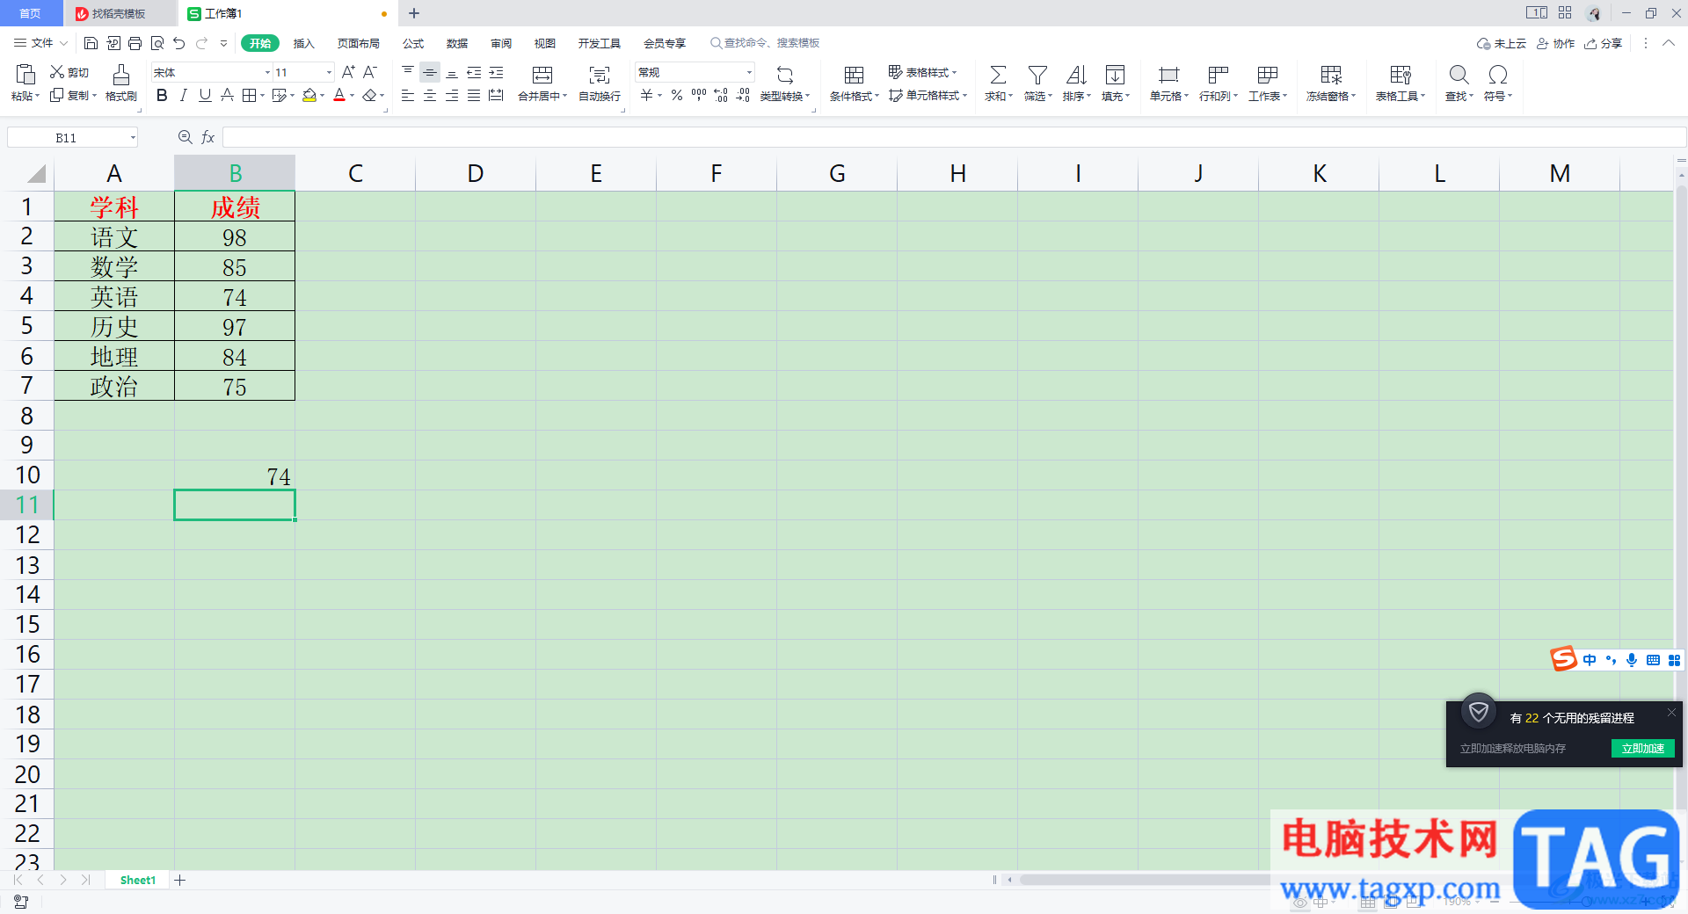Switch to the 数据 ribbon tab
This screenshot has height=914, width=1688.
pos(457,43)
